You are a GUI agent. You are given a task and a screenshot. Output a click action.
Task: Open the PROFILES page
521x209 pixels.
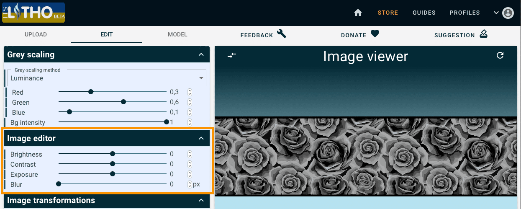[465, 13]
